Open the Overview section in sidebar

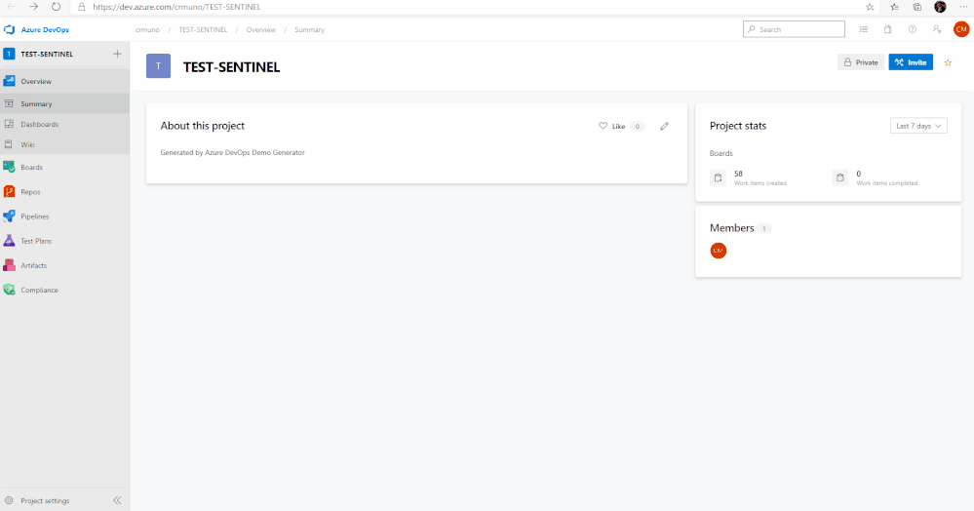[x=64, y=82]
